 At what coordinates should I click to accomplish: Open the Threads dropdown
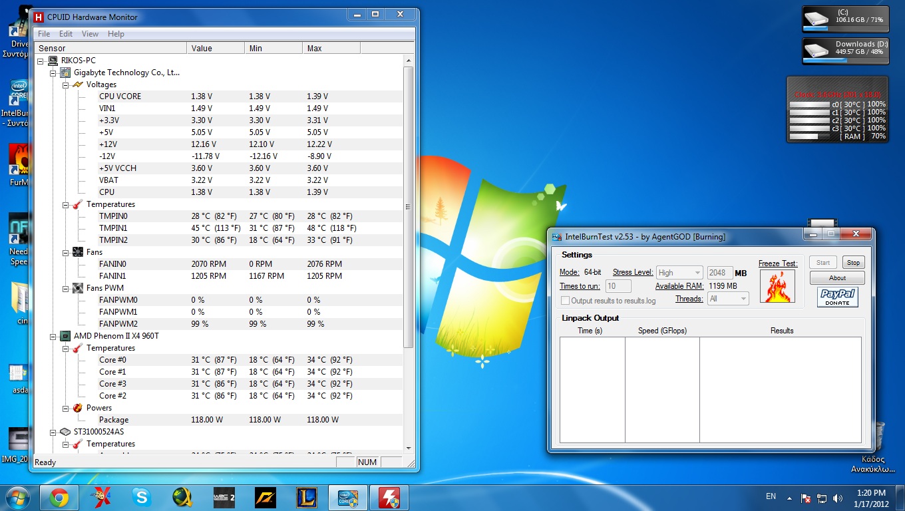(x=729, y=299)
